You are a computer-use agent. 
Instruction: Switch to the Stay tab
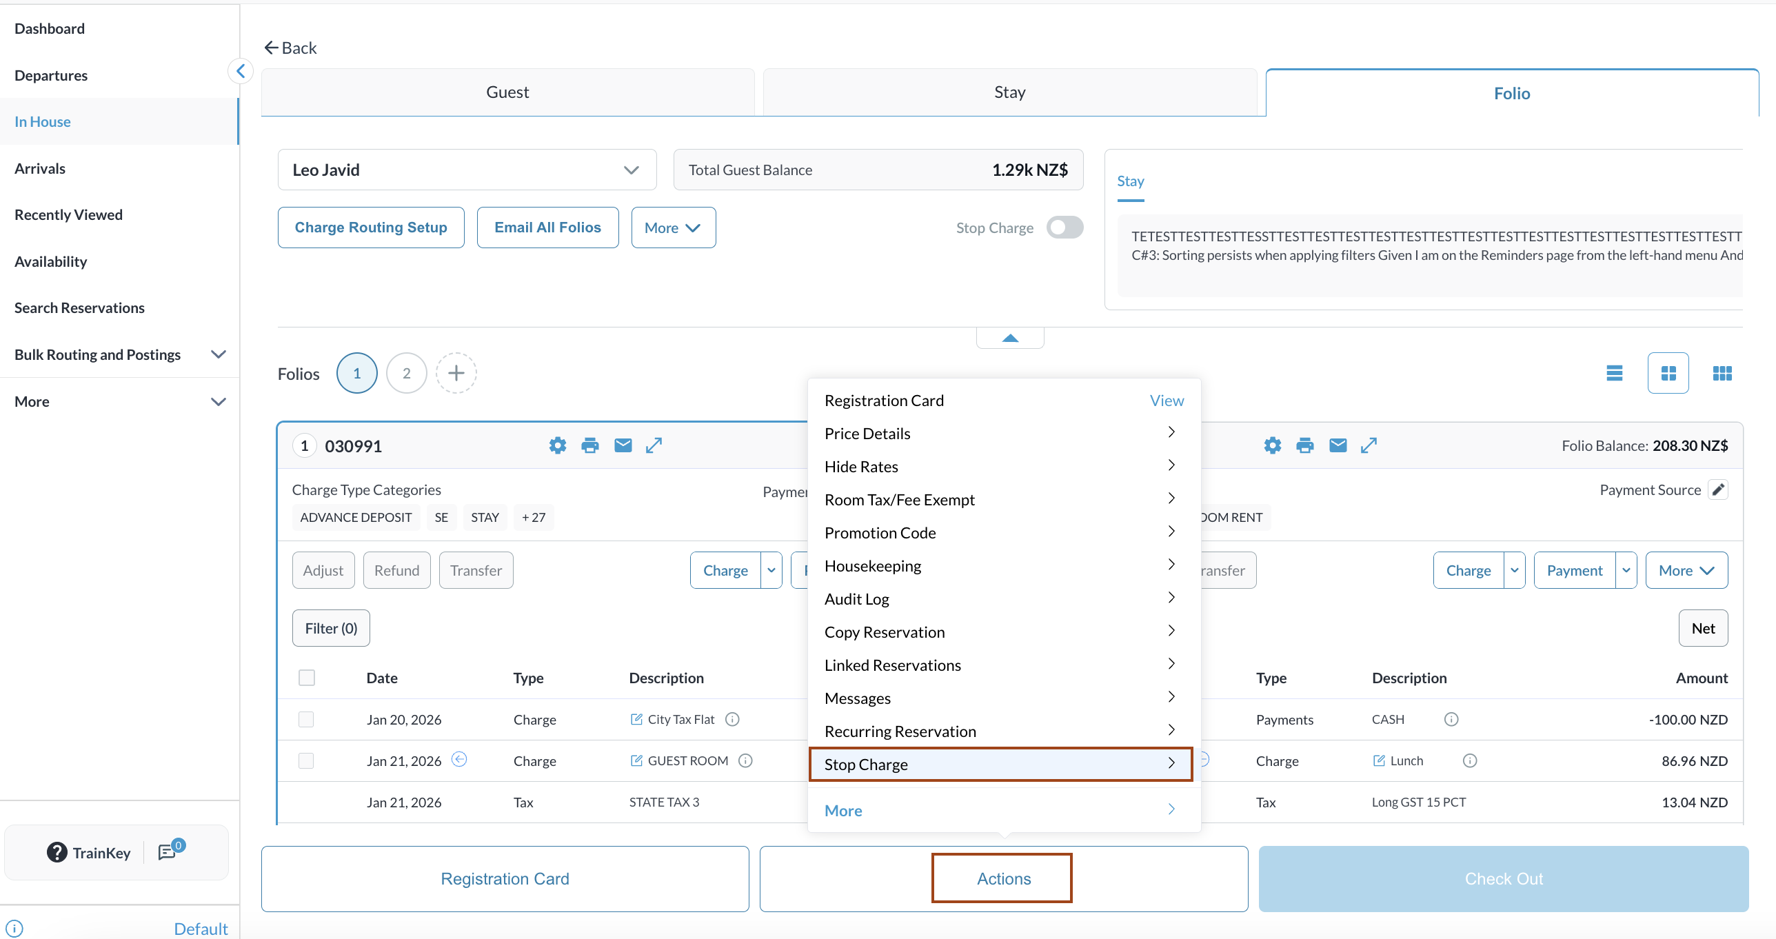click(x=1009, y=92)
